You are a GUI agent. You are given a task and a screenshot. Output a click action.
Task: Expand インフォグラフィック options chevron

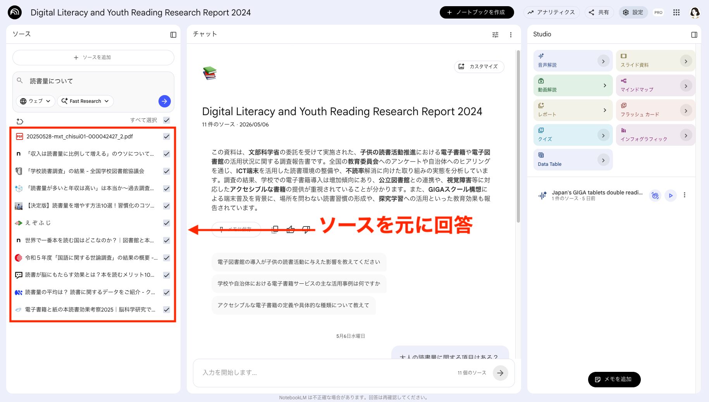686,135
